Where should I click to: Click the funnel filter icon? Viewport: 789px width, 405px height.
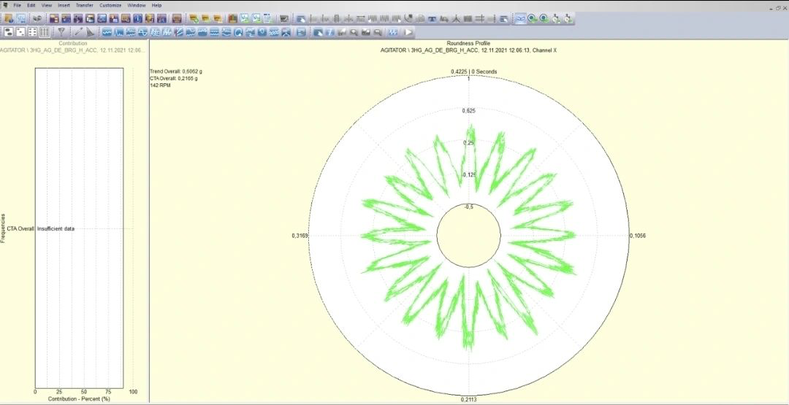click(61, 32)
